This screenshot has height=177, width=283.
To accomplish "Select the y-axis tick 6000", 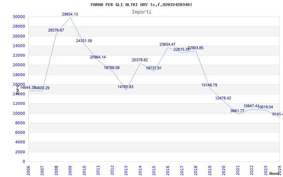I will 20,132.
